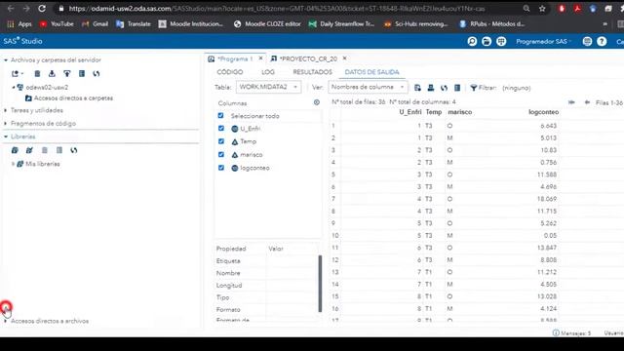Image resolution: width=624 pixels, height=351 pixels.
Task: Refresh the output data table
Action: [x=445, y=88]
